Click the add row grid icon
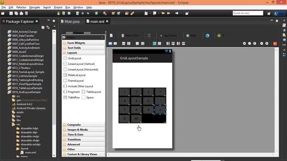Screen dimensions: 287x161 (x=173, y=43)
